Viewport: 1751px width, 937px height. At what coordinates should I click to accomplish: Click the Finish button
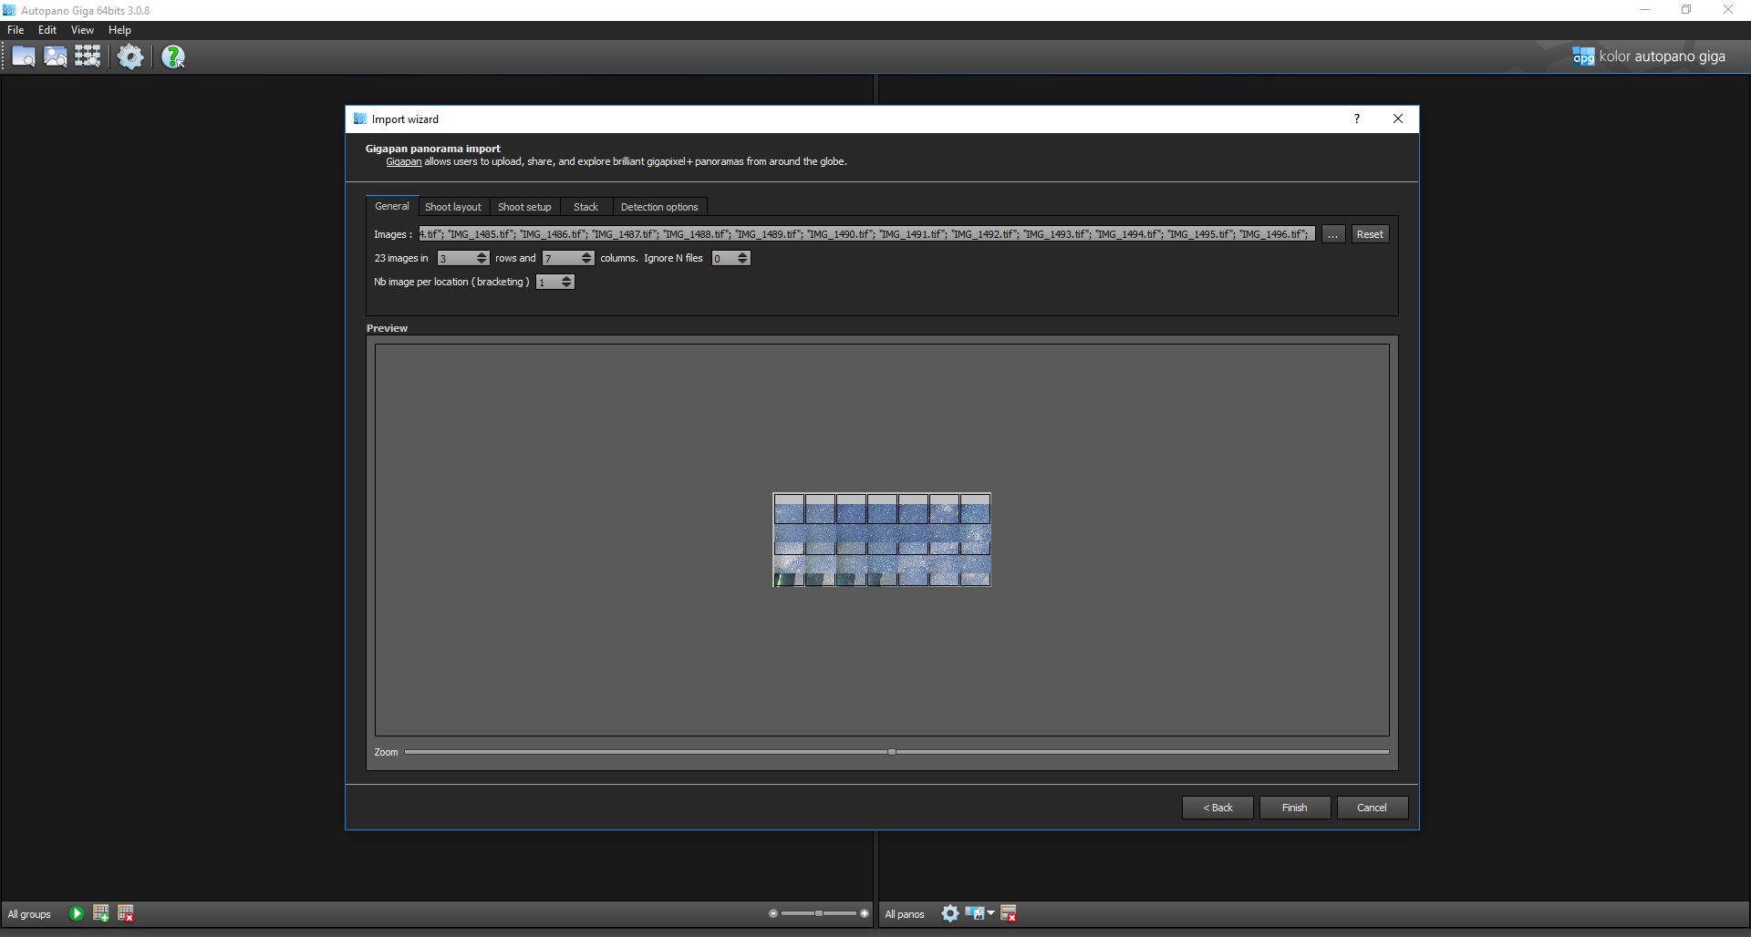tap(1294, 808)
